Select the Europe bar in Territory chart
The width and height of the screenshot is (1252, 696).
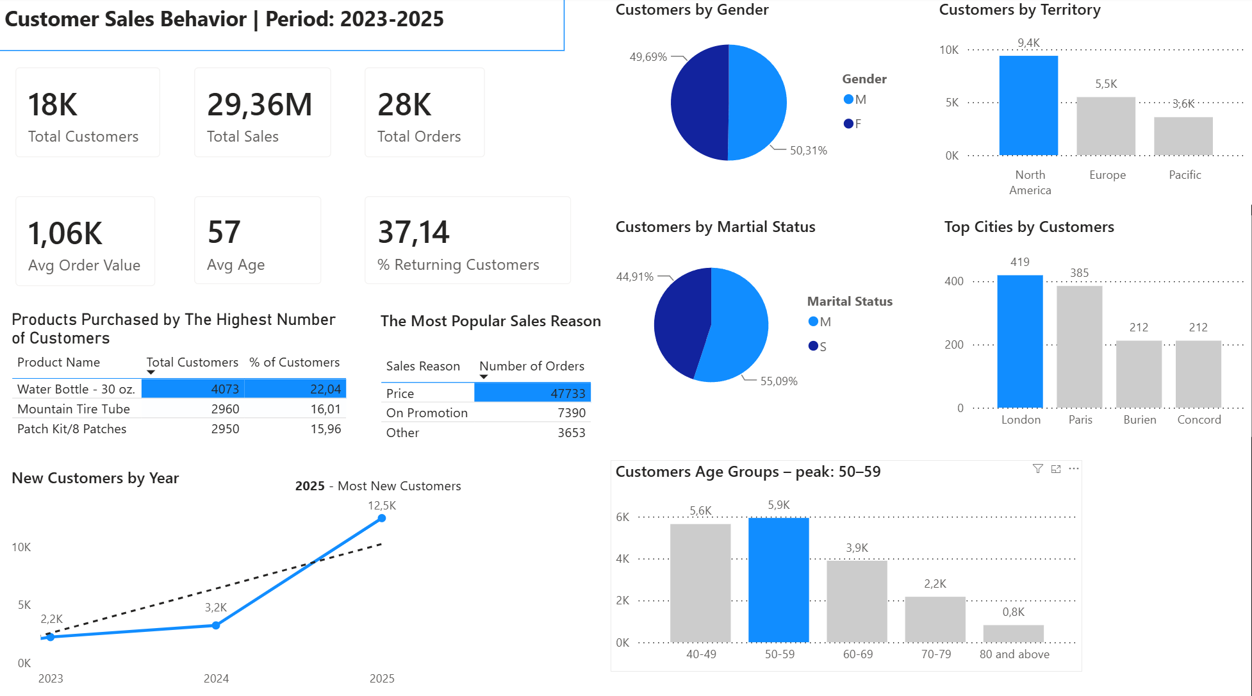(1106, 126)
